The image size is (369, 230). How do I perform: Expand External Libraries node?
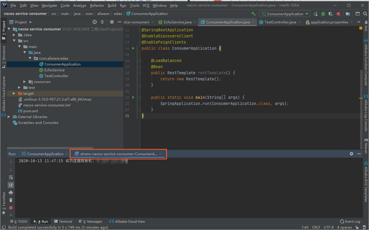point(9,117)
